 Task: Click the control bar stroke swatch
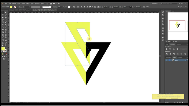15,7
